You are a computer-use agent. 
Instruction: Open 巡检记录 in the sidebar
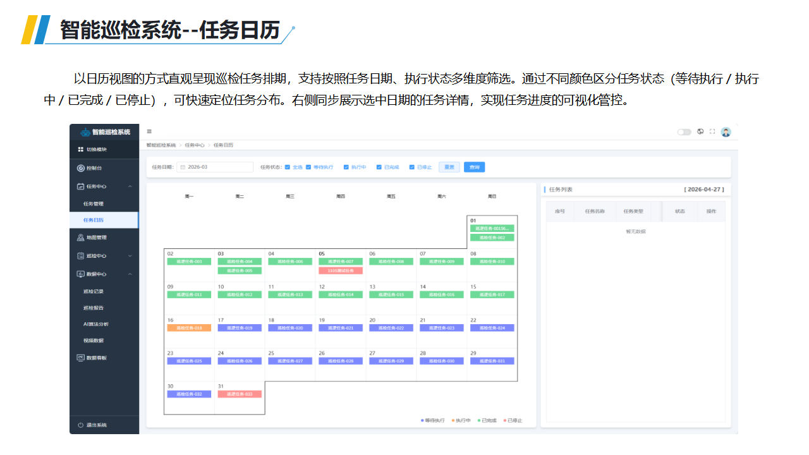[x=94, y=291]
